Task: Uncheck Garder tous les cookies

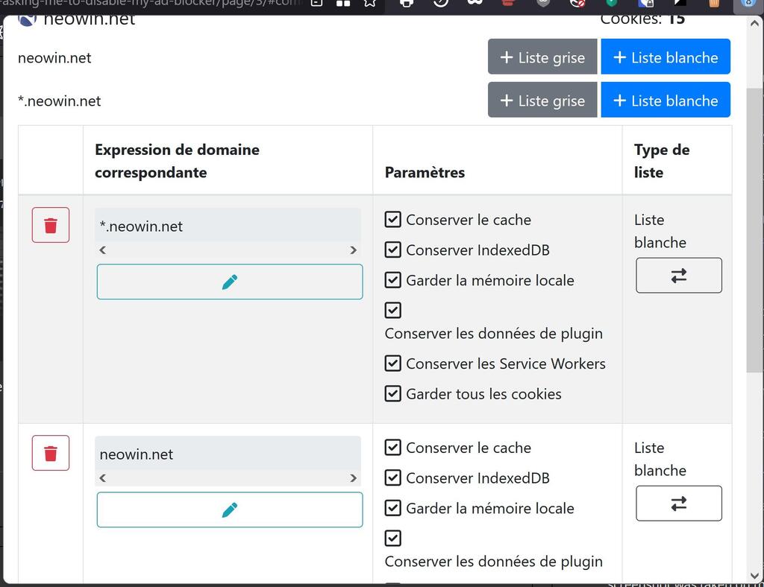Action: pyautogui.click(x=392, y=393)
